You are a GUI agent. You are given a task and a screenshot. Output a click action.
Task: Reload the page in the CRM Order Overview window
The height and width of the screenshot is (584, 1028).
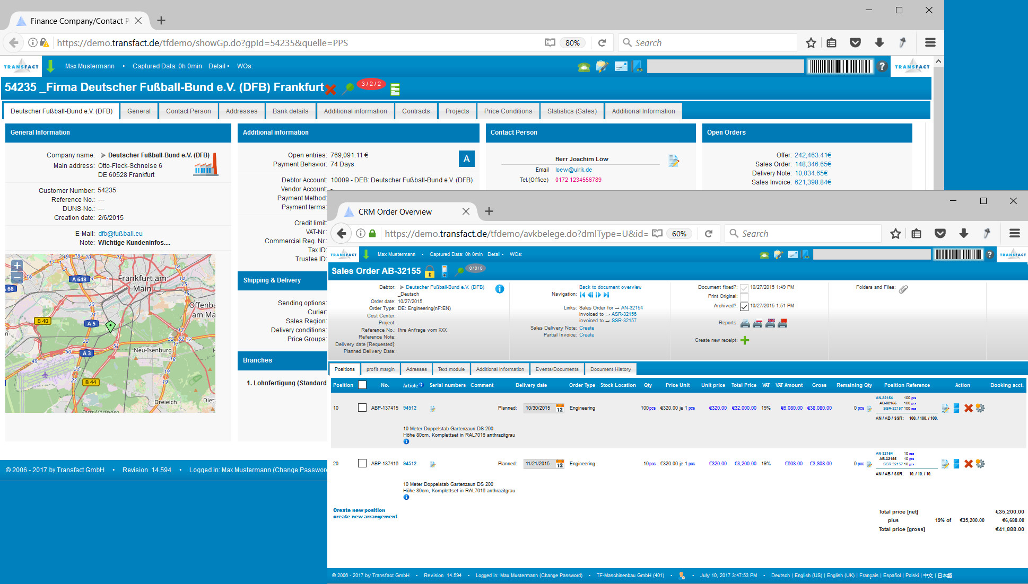tap(708, 234)
